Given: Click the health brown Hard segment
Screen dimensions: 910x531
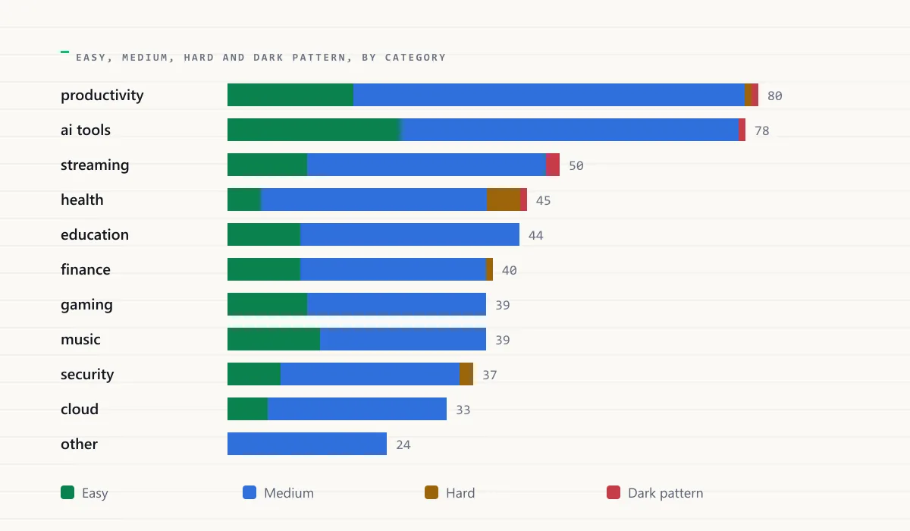Looking at the screenshot, I should [x=504, y=200].
